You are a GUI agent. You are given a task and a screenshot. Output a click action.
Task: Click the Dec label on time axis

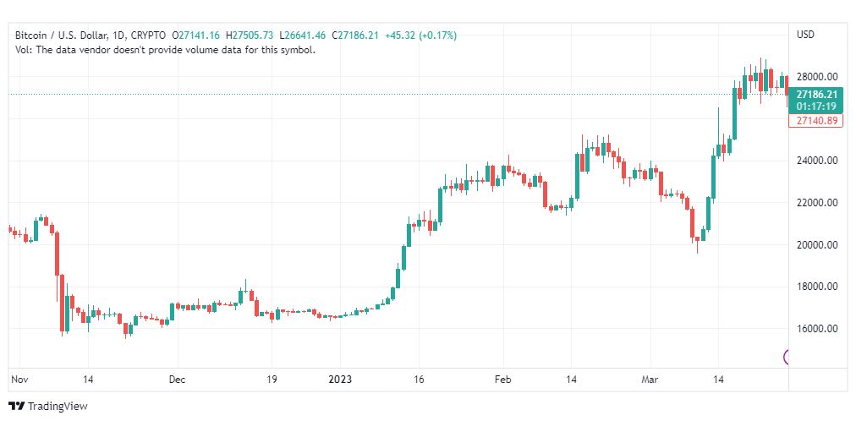pos(177,380)
